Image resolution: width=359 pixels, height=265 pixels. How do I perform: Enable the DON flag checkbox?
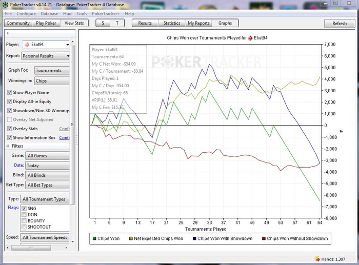[x=24, y=215]
